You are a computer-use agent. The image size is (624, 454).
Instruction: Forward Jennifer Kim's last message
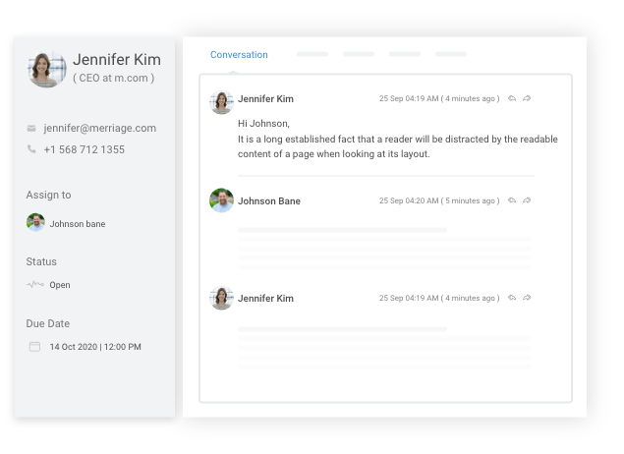coord(527,298)
